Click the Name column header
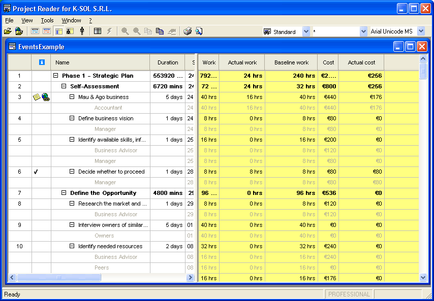This screenshot has height=301, width=434. pyautogui.click(x=100, y=62)
